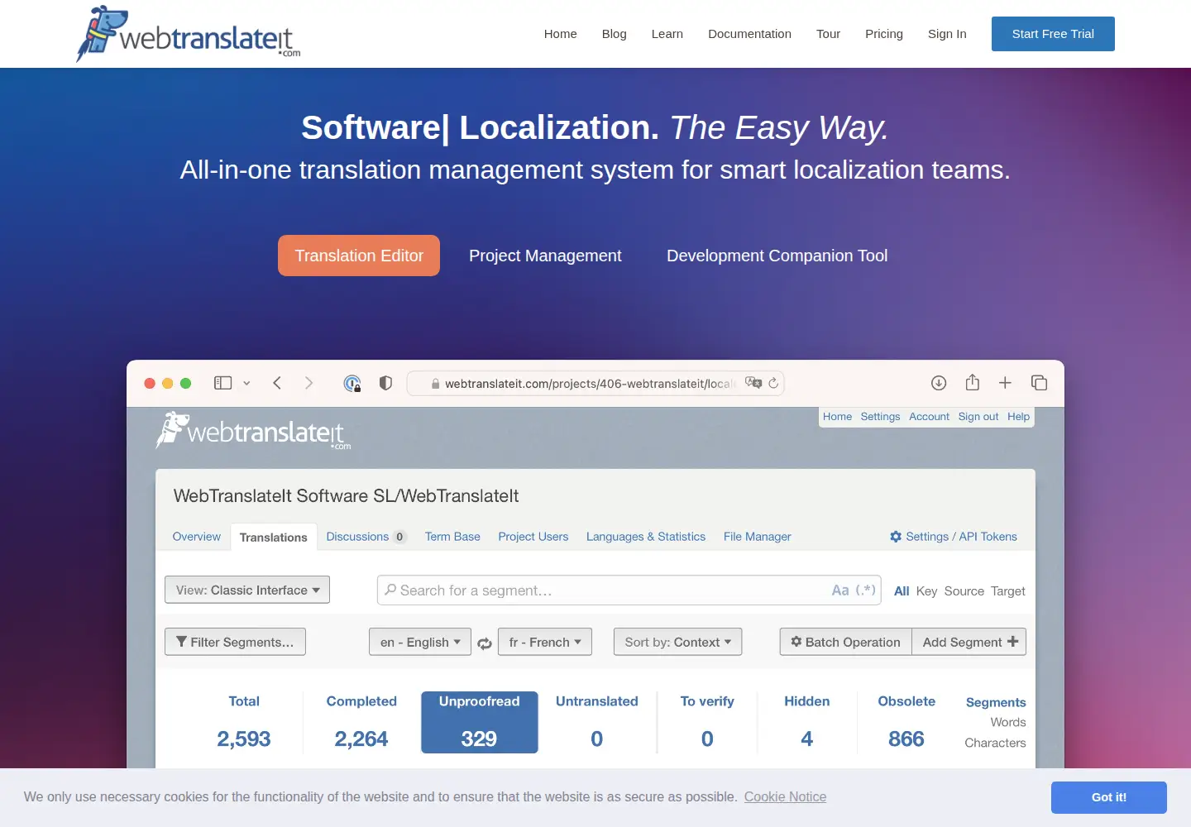Select the Key search scope
The image size is (1191, 827).
pos(926,591)
